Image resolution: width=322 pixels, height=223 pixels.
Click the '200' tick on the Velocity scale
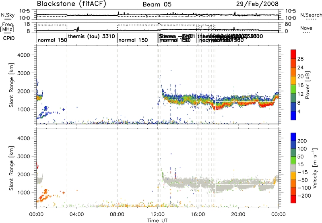[x=302, y=141]
